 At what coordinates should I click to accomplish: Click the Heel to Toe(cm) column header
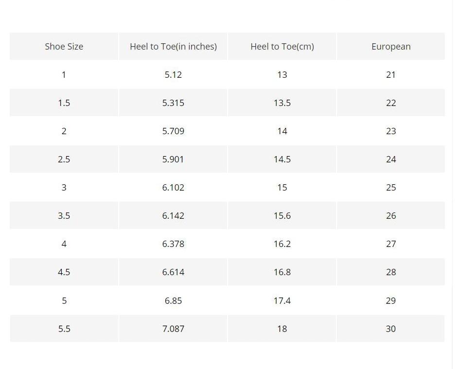(282, 47)
